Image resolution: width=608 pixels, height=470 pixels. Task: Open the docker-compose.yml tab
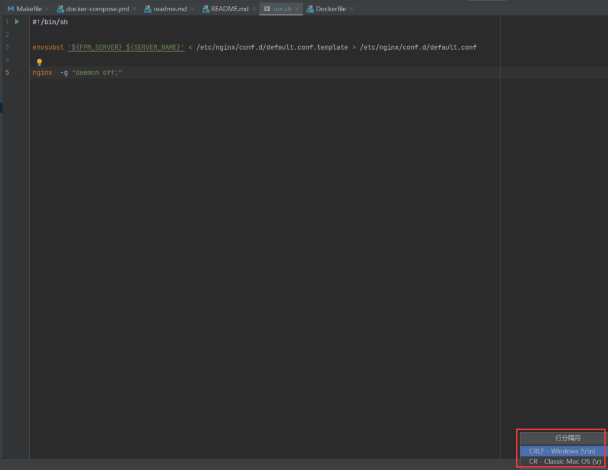coord(97,9)
